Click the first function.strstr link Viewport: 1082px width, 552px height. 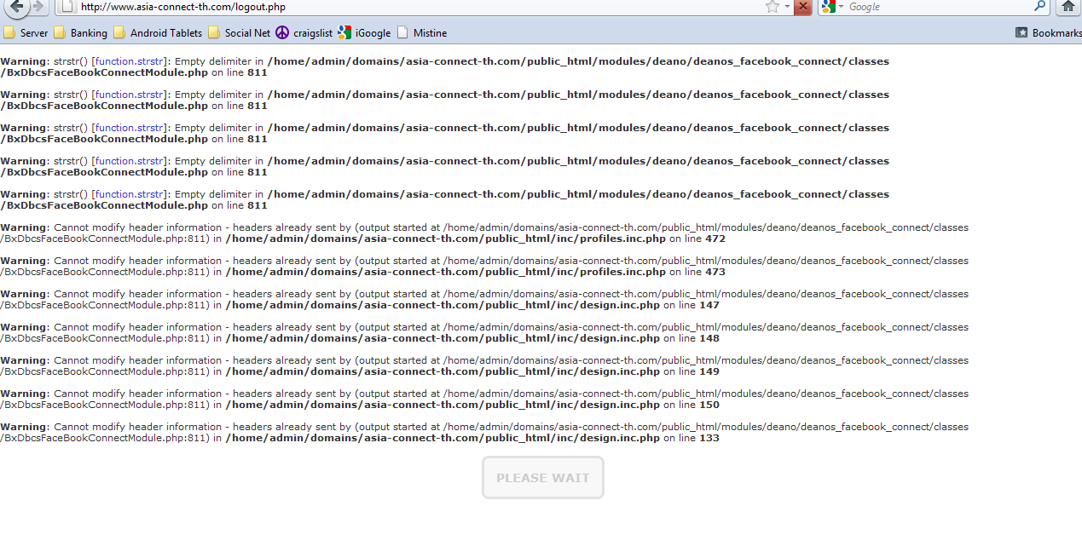click(130, 61)
